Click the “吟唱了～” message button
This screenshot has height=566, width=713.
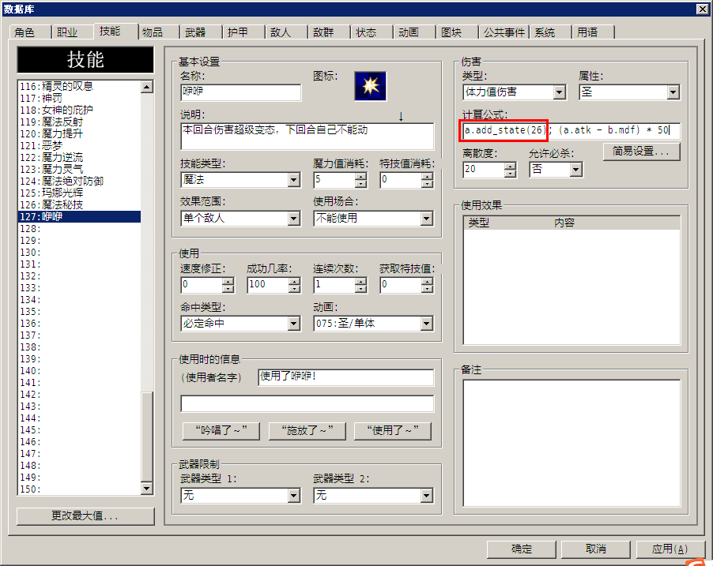coord(221,431)
